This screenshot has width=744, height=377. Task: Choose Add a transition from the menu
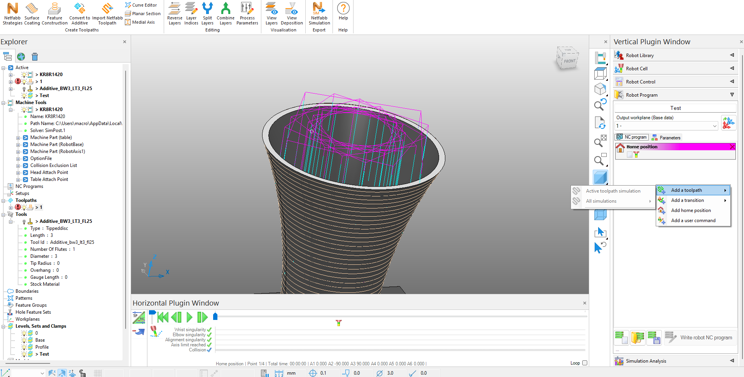coord(688,200)
